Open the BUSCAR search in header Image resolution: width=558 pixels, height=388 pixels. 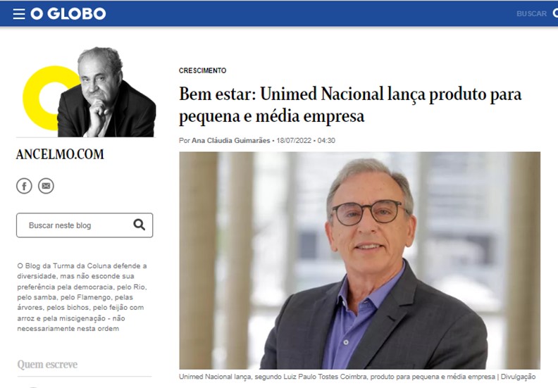pos(531,13)
